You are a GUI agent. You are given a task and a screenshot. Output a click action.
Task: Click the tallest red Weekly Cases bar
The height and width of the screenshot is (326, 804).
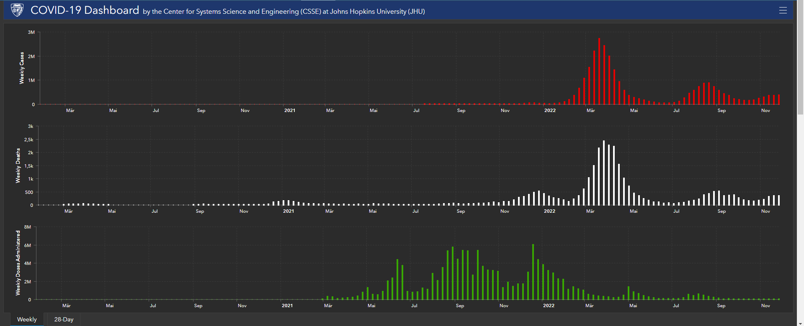point(599,71)
